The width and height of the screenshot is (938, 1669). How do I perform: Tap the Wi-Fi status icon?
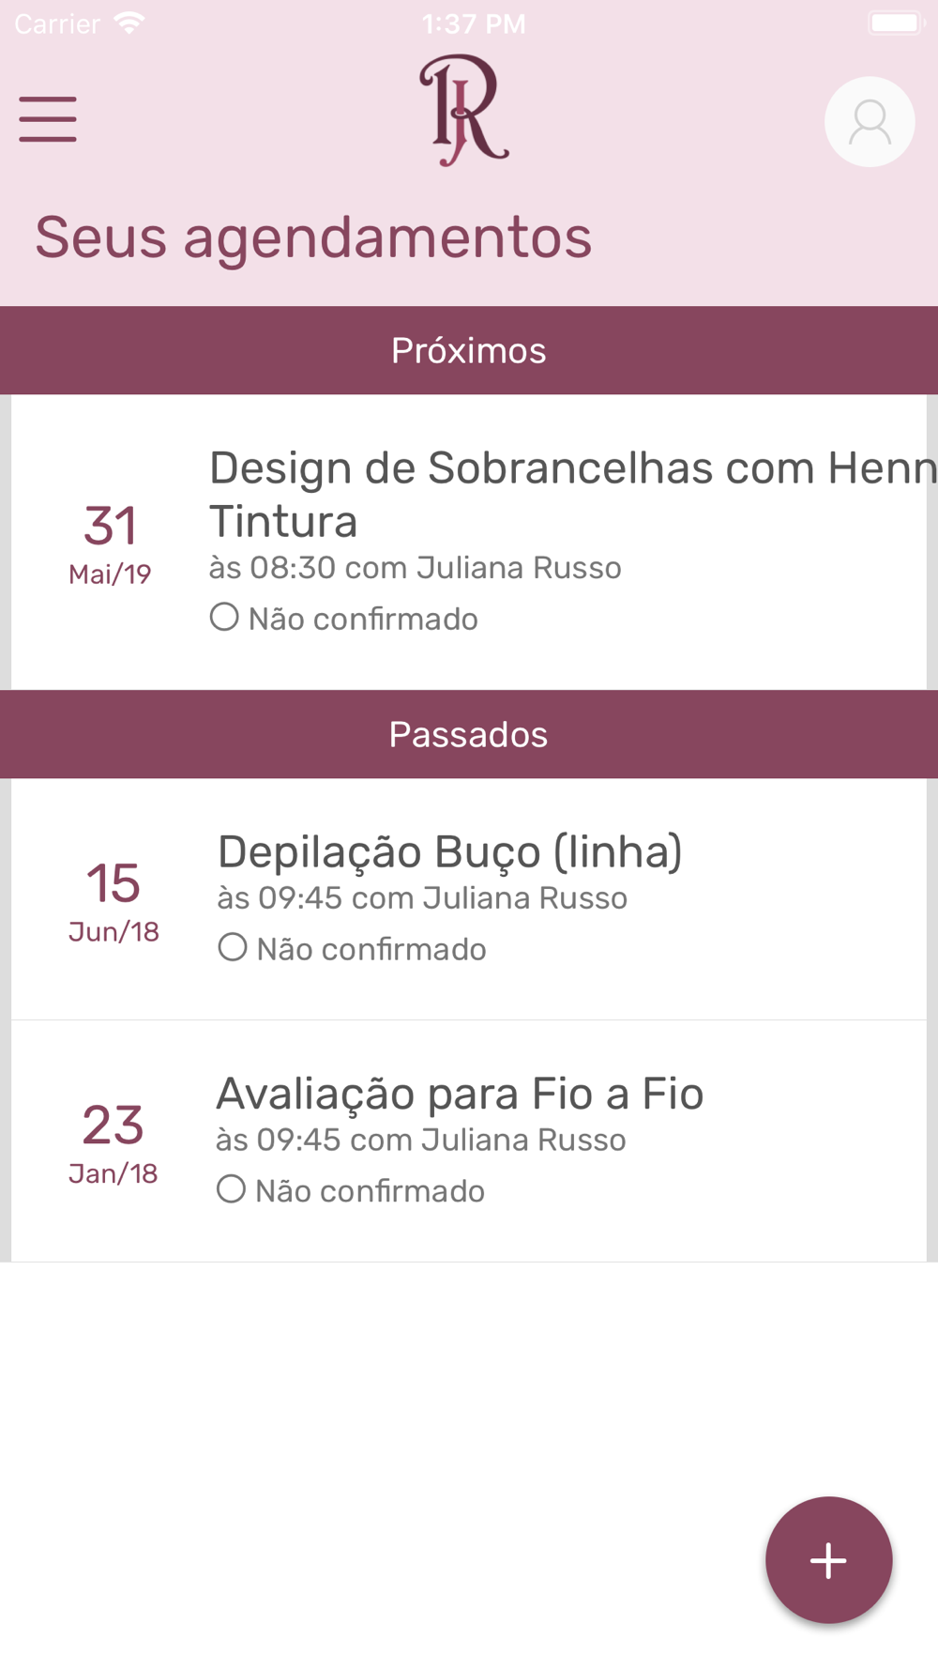click(129, 23)
